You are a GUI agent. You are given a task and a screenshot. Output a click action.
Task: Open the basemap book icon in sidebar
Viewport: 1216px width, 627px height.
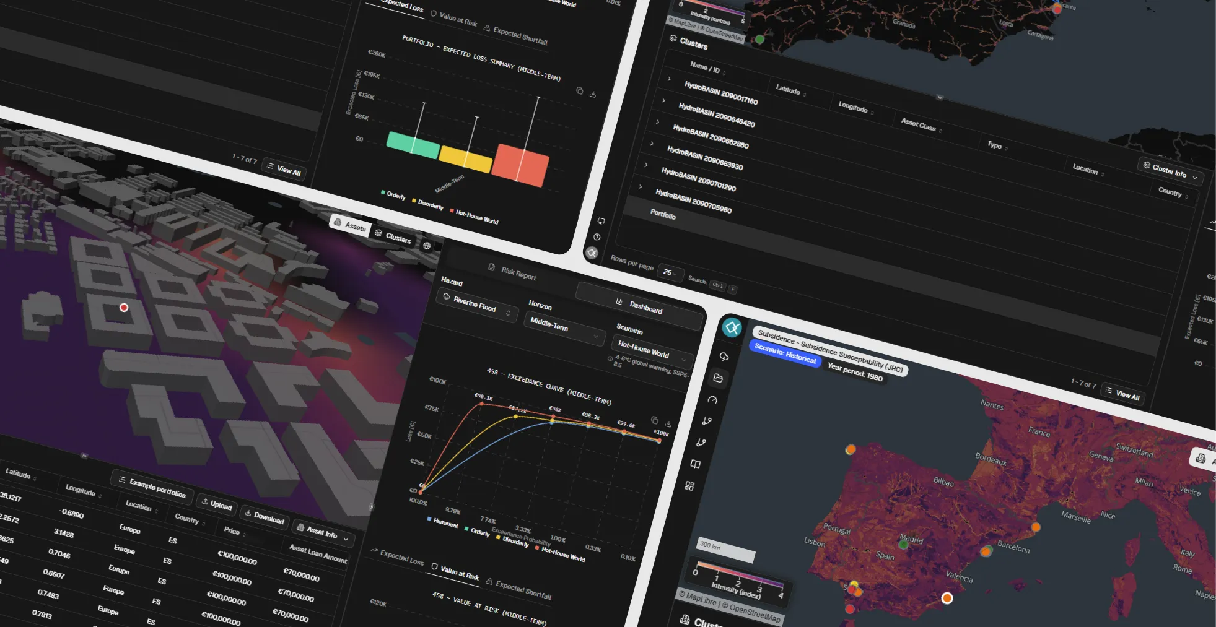click(x=696, y=464)
